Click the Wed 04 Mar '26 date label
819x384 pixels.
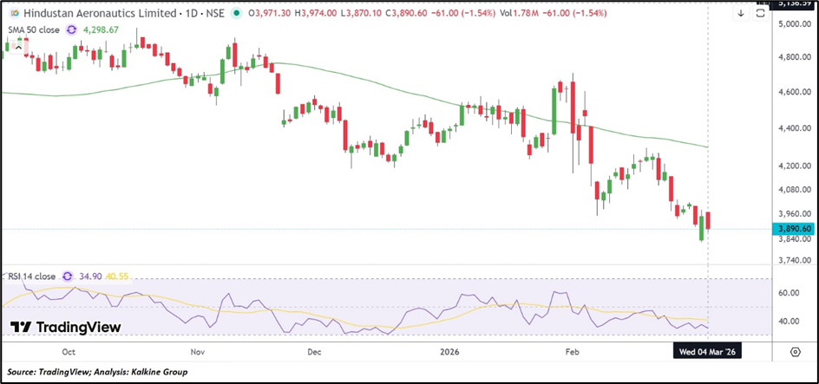(709, 352)
